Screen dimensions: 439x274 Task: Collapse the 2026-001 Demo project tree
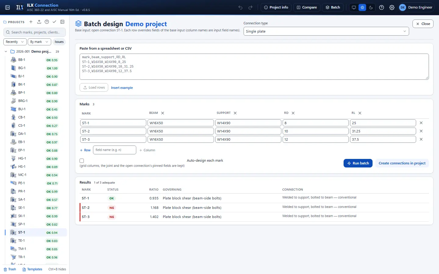(6, 52)
